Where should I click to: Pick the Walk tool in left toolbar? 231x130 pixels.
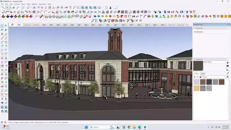click(6, 99)
